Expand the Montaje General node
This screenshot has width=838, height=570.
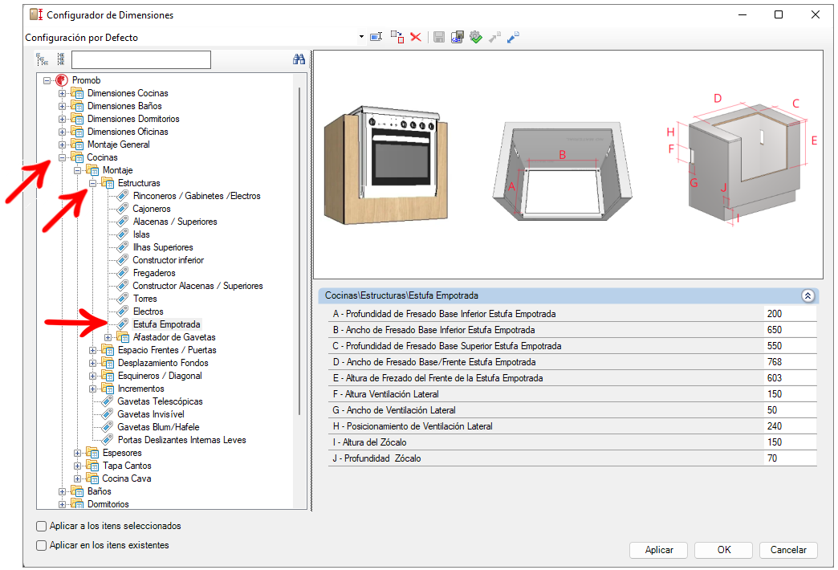[x=62, y=145]
